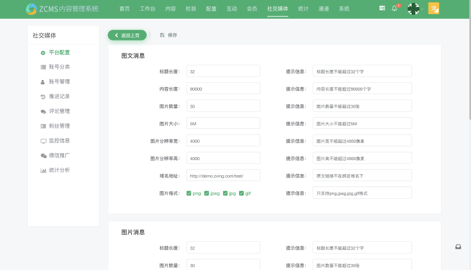This screenshot has height=270, width=471.
Task: Go to 监控信息 in sidebar
Action: (59, 141)
